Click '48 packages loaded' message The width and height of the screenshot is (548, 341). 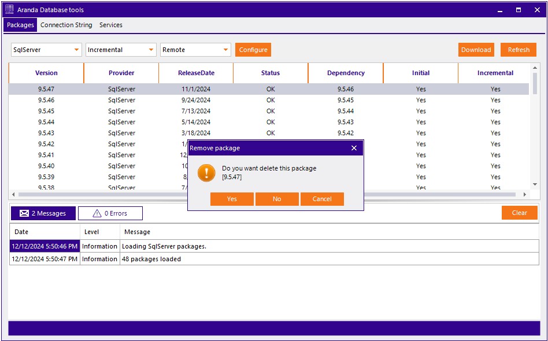click(151, 259)
